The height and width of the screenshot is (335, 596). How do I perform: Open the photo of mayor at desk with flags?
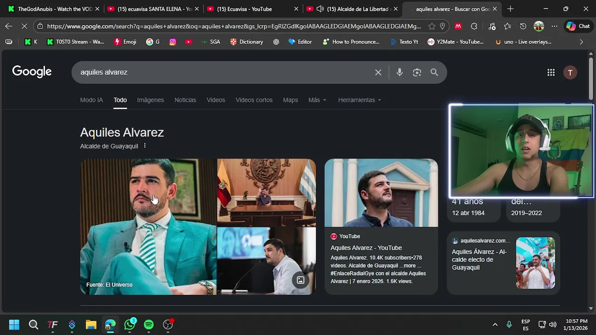266,192
